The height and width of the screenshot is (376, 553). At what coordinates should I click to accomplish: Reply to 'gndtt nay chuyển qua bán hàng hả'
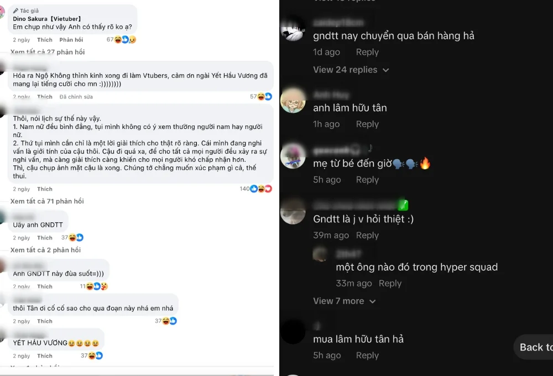click(367, 52)
